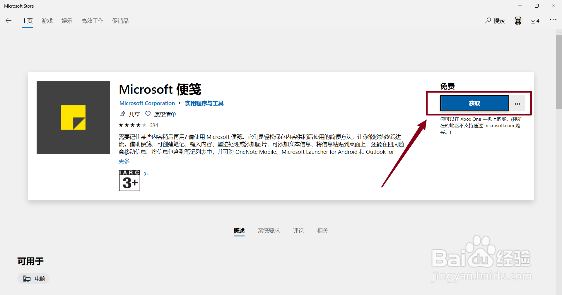Image resolution: width=562 pixels, height=295 pixels.
Task: Select the 系统要求 section tab
Action: (269, 231)
